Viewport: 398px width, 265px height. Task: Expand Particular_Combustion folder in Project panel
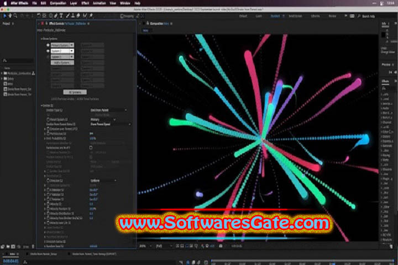click(2, 73)
